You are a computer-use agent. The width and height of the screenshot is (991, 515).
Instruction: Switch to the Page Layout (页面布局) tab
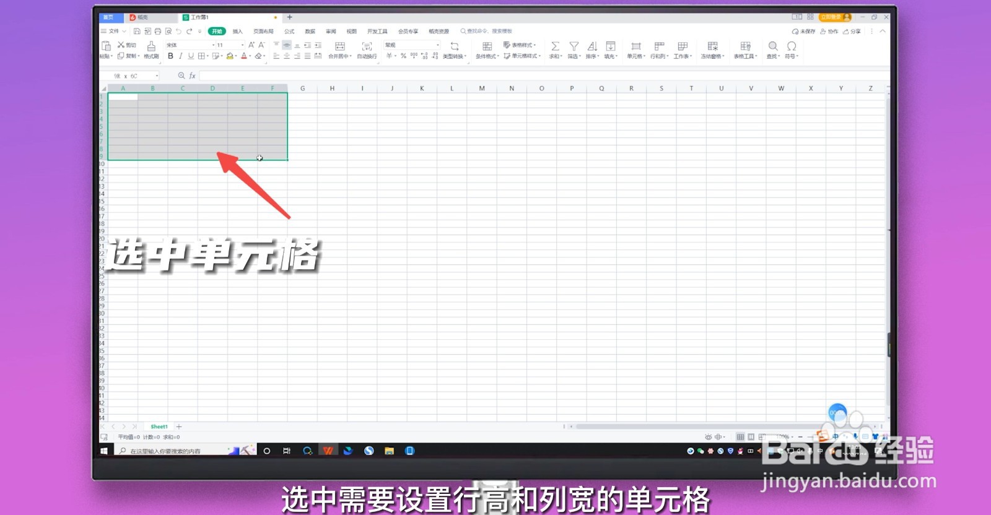pyautogui.click(x=263, y=31)
